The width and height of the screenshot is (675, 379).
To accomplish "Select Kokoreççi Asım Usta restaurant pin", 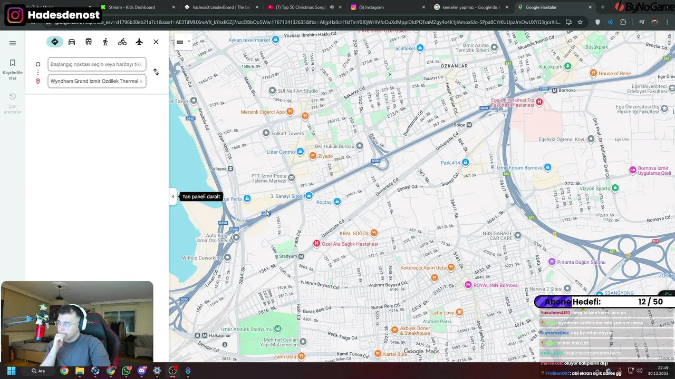I will pos(451,267).
